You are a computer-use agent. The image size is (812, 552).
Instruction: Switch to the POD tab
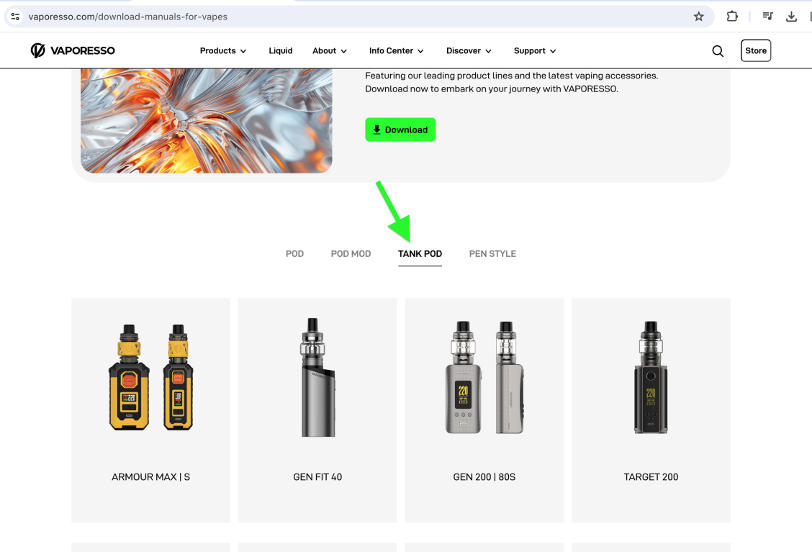coord(294,254)
